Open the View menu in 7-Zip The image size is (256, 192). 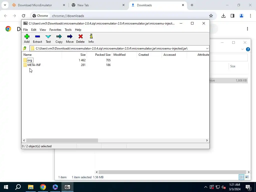pyautogui.click(x=43, y=30)
